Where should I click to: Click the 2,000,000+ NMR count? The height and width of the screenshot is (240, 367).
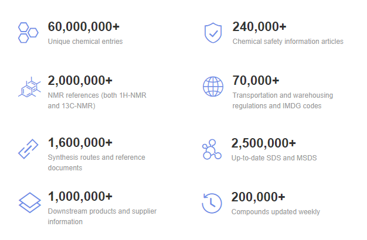click(x=80, y=81)
